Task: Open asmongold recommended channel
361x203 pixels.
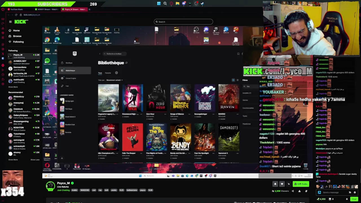Action: (24, 141)
